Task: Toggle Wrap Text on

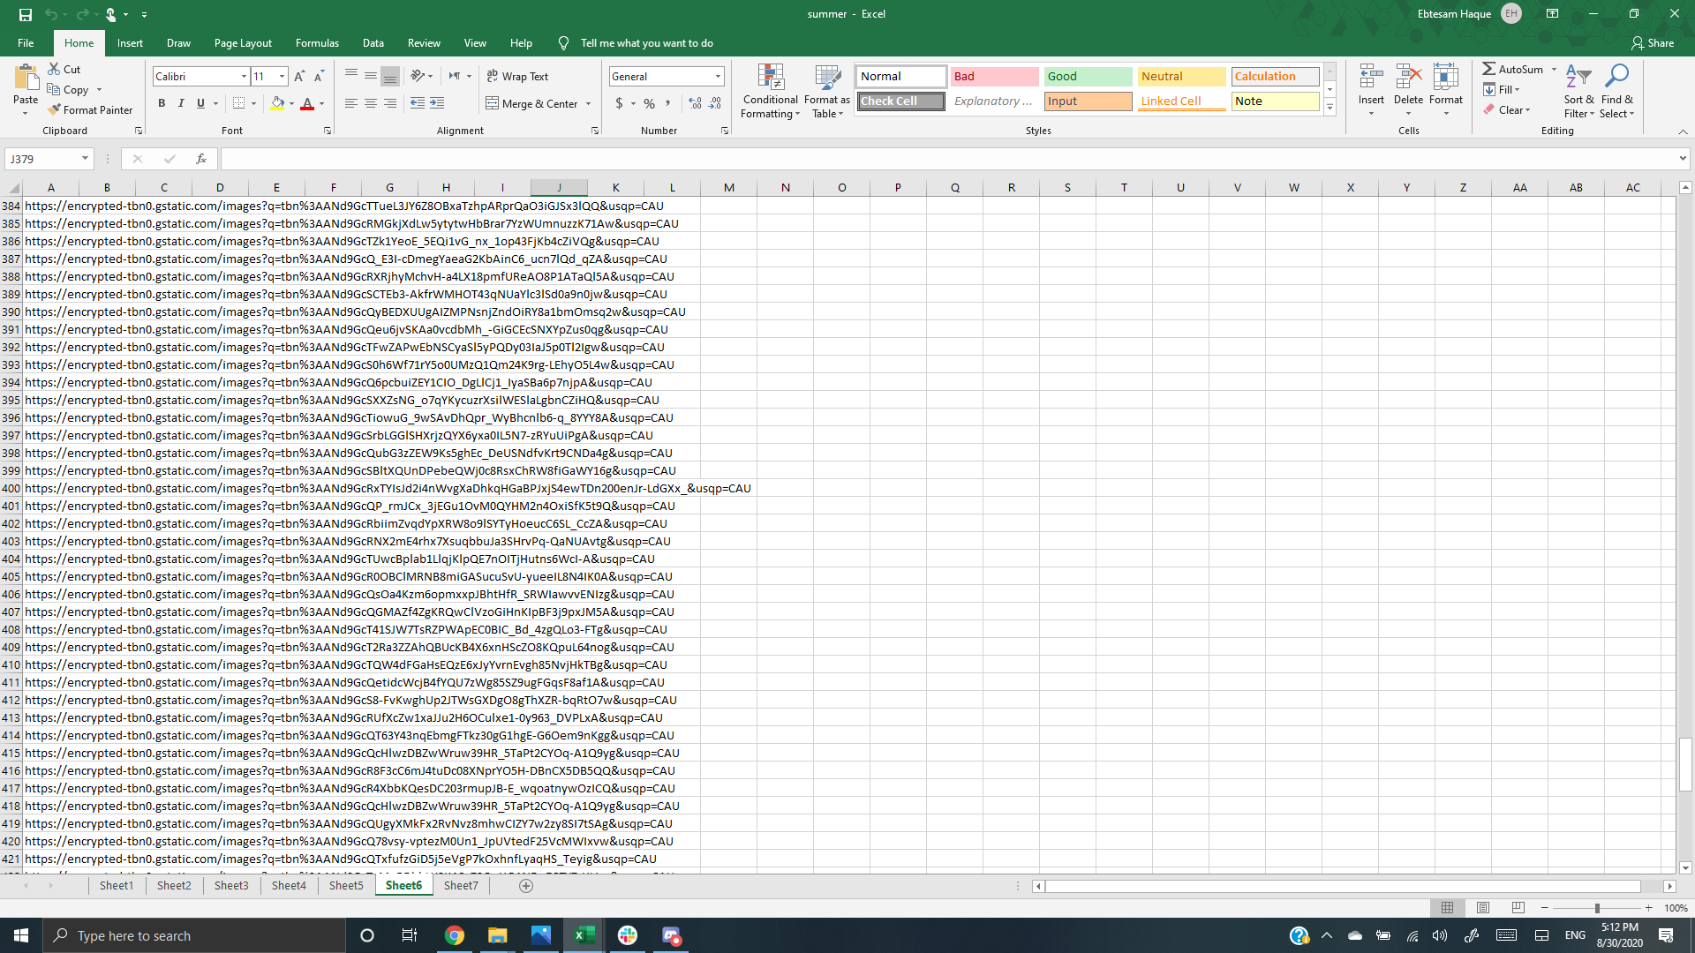Action: click(517, 77)
